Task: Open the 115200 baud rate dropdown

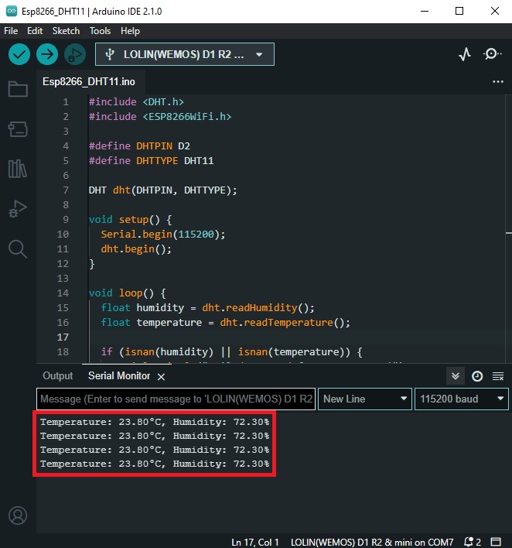Action: point(462,399)
